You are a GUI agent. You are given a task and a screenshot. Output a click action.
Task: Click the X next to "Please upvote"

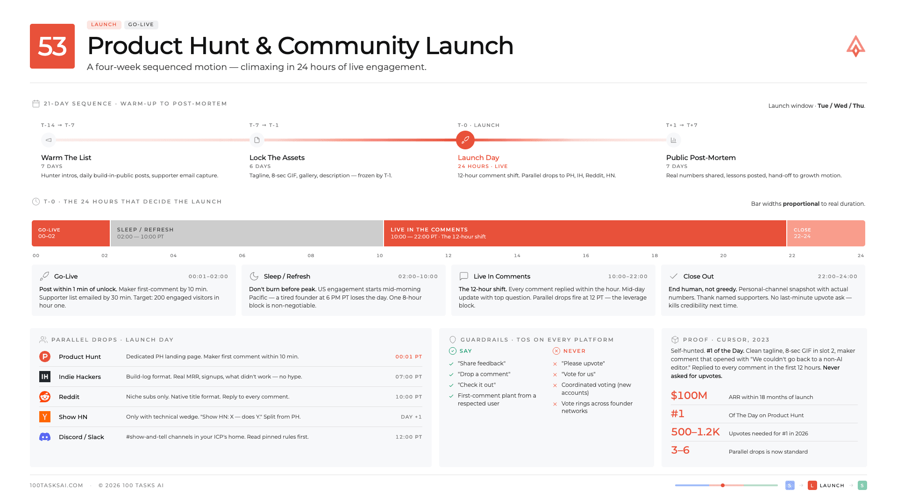pos(555,364)
